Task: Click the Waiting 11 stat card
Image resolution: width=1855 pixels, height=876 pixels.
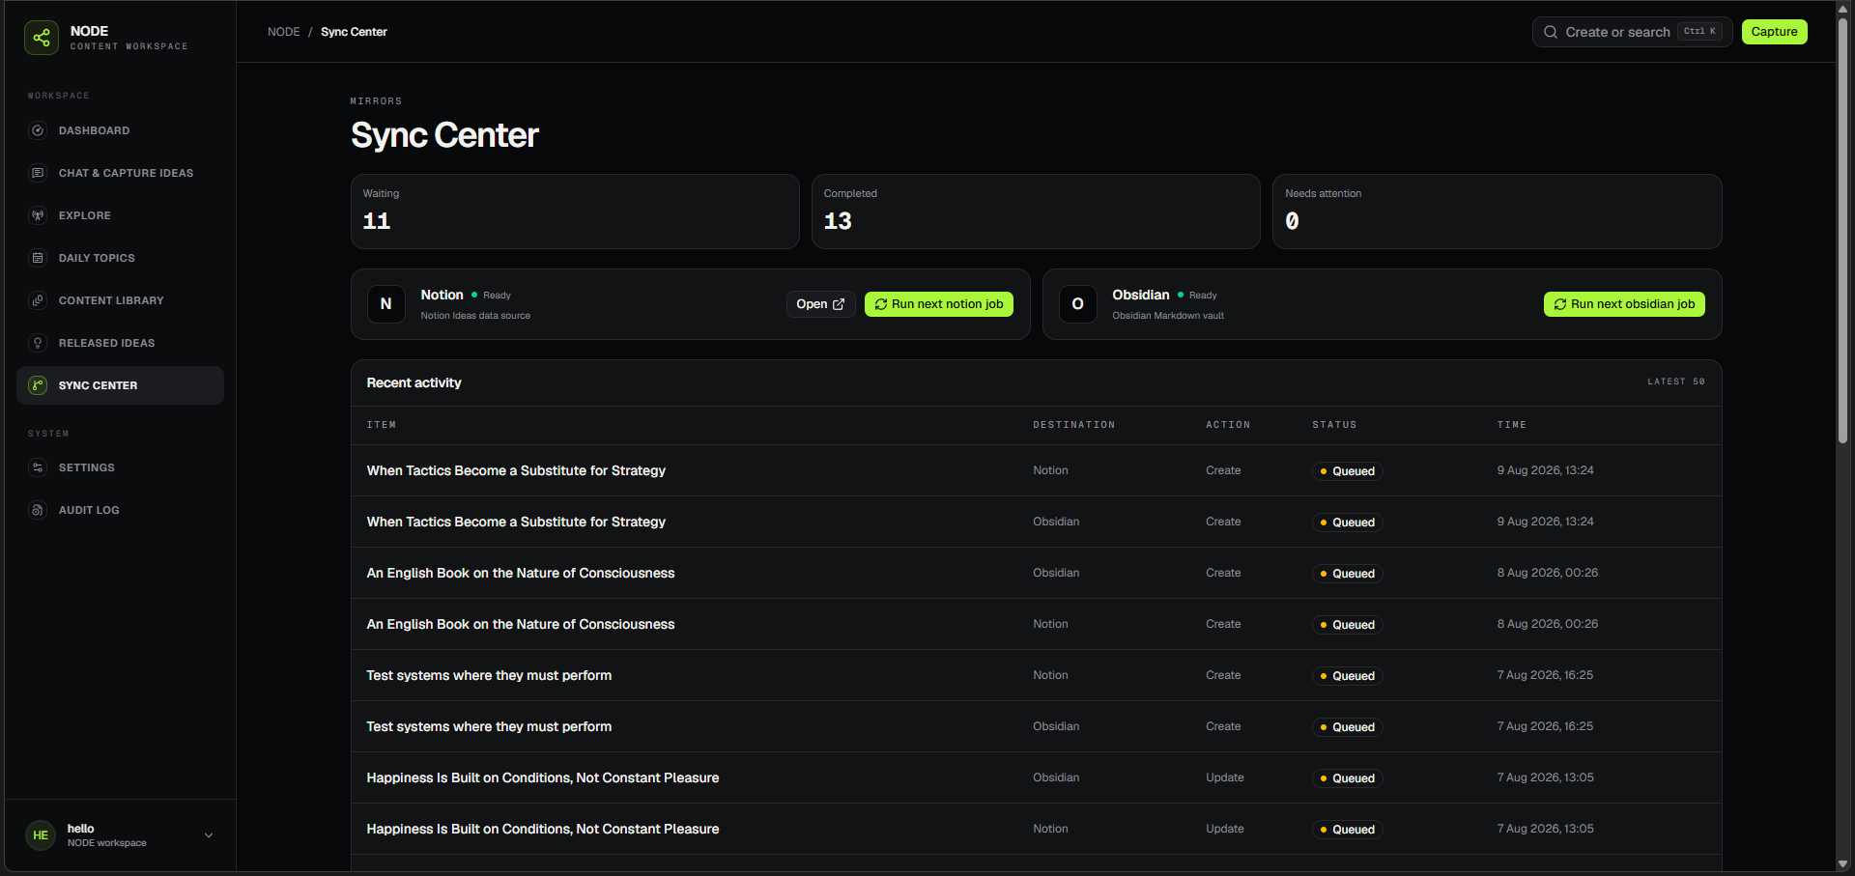Action: 575,212
